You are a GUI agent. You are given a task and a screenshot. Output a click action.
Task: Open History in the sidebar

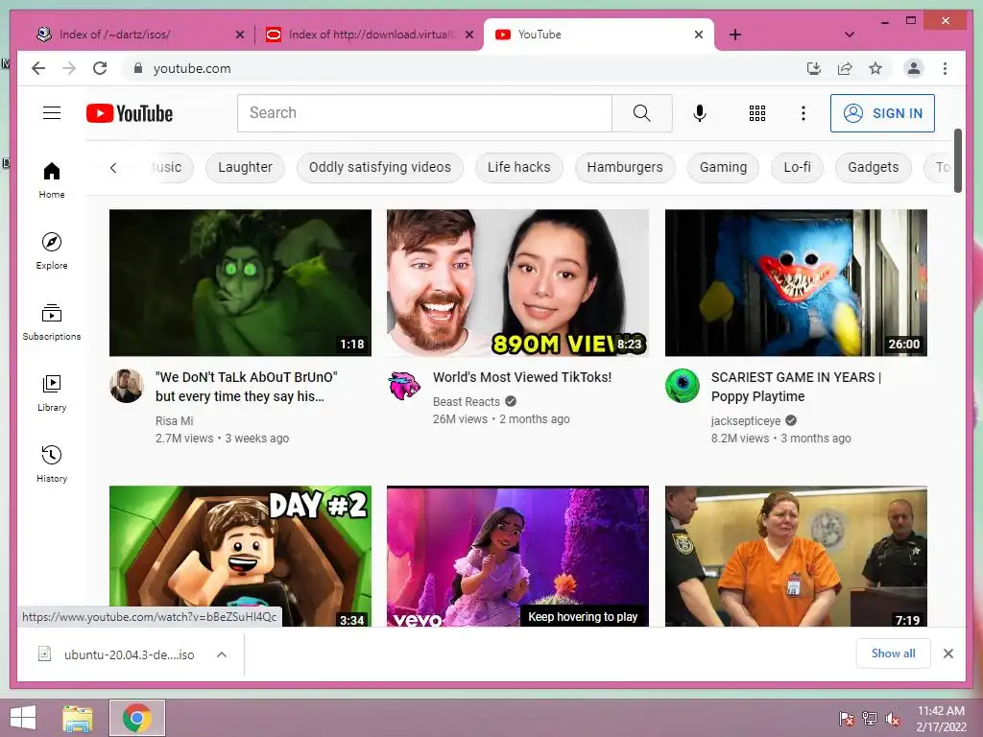[x=52, y=464]
